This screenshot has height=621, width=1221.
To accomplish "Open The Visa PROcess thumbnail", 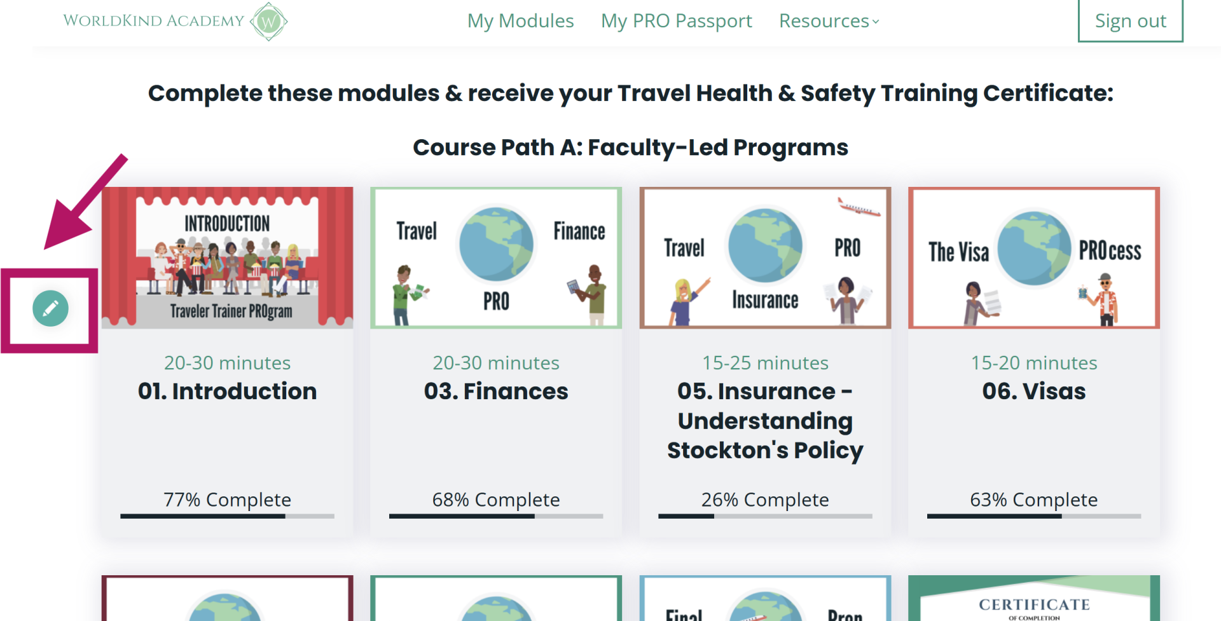I will coord(1034,257).
